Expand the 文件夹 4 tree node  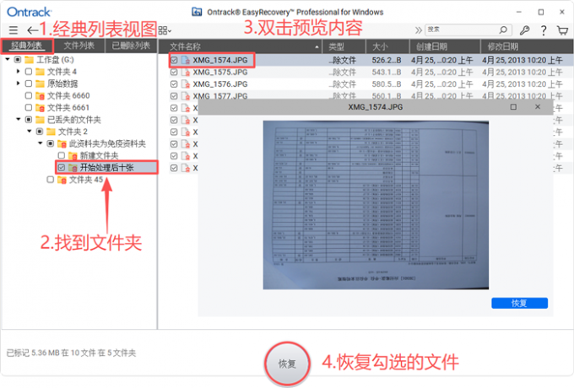[x=18, y=72]
